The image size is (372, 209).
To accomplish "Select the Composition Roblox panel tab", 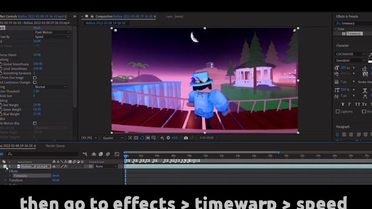I will (124, 16).
